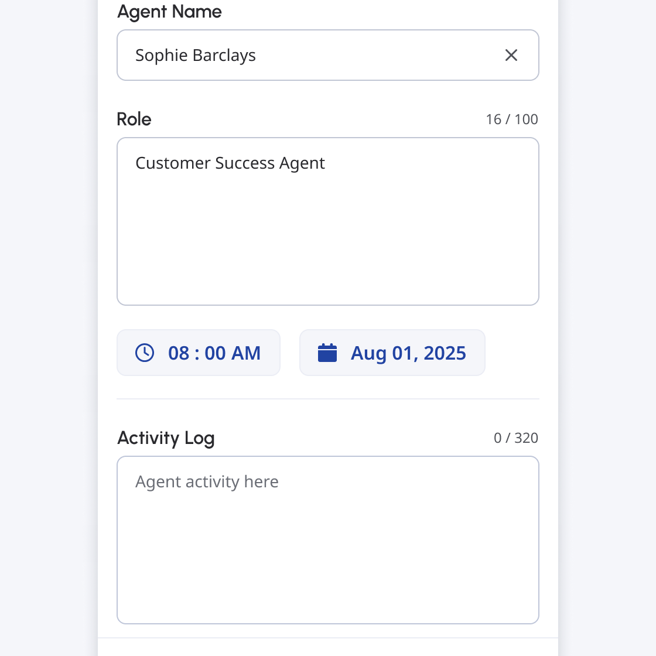
Task: Click the divider line above Activity Log
Action: [x=328, y=399]
